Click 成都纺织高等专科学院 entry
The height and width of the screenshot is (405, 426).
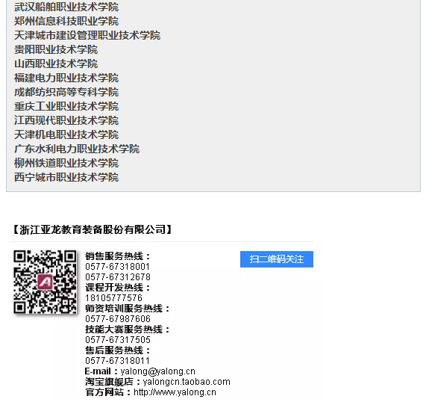(x=66, y=92)
